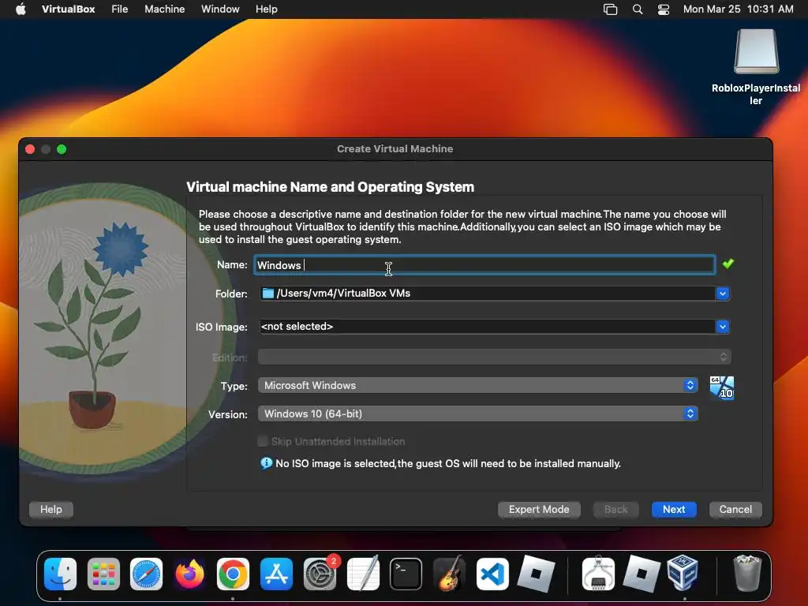Viewport: 808px width, 606px height.
Task: Click inside the Name text field
Action: (x=484, y=265)
